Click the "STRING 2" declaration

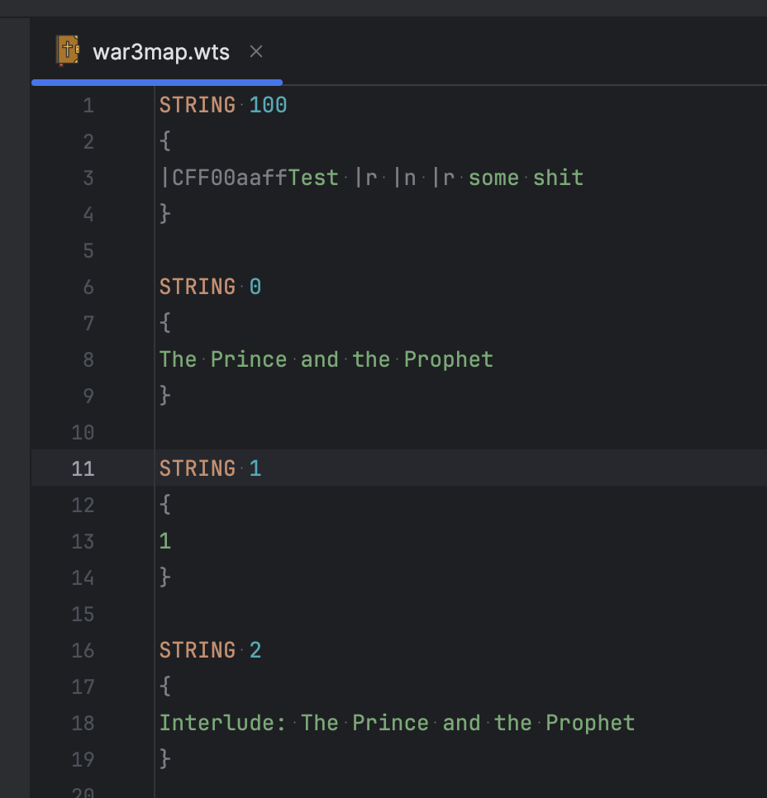[210, 651]
